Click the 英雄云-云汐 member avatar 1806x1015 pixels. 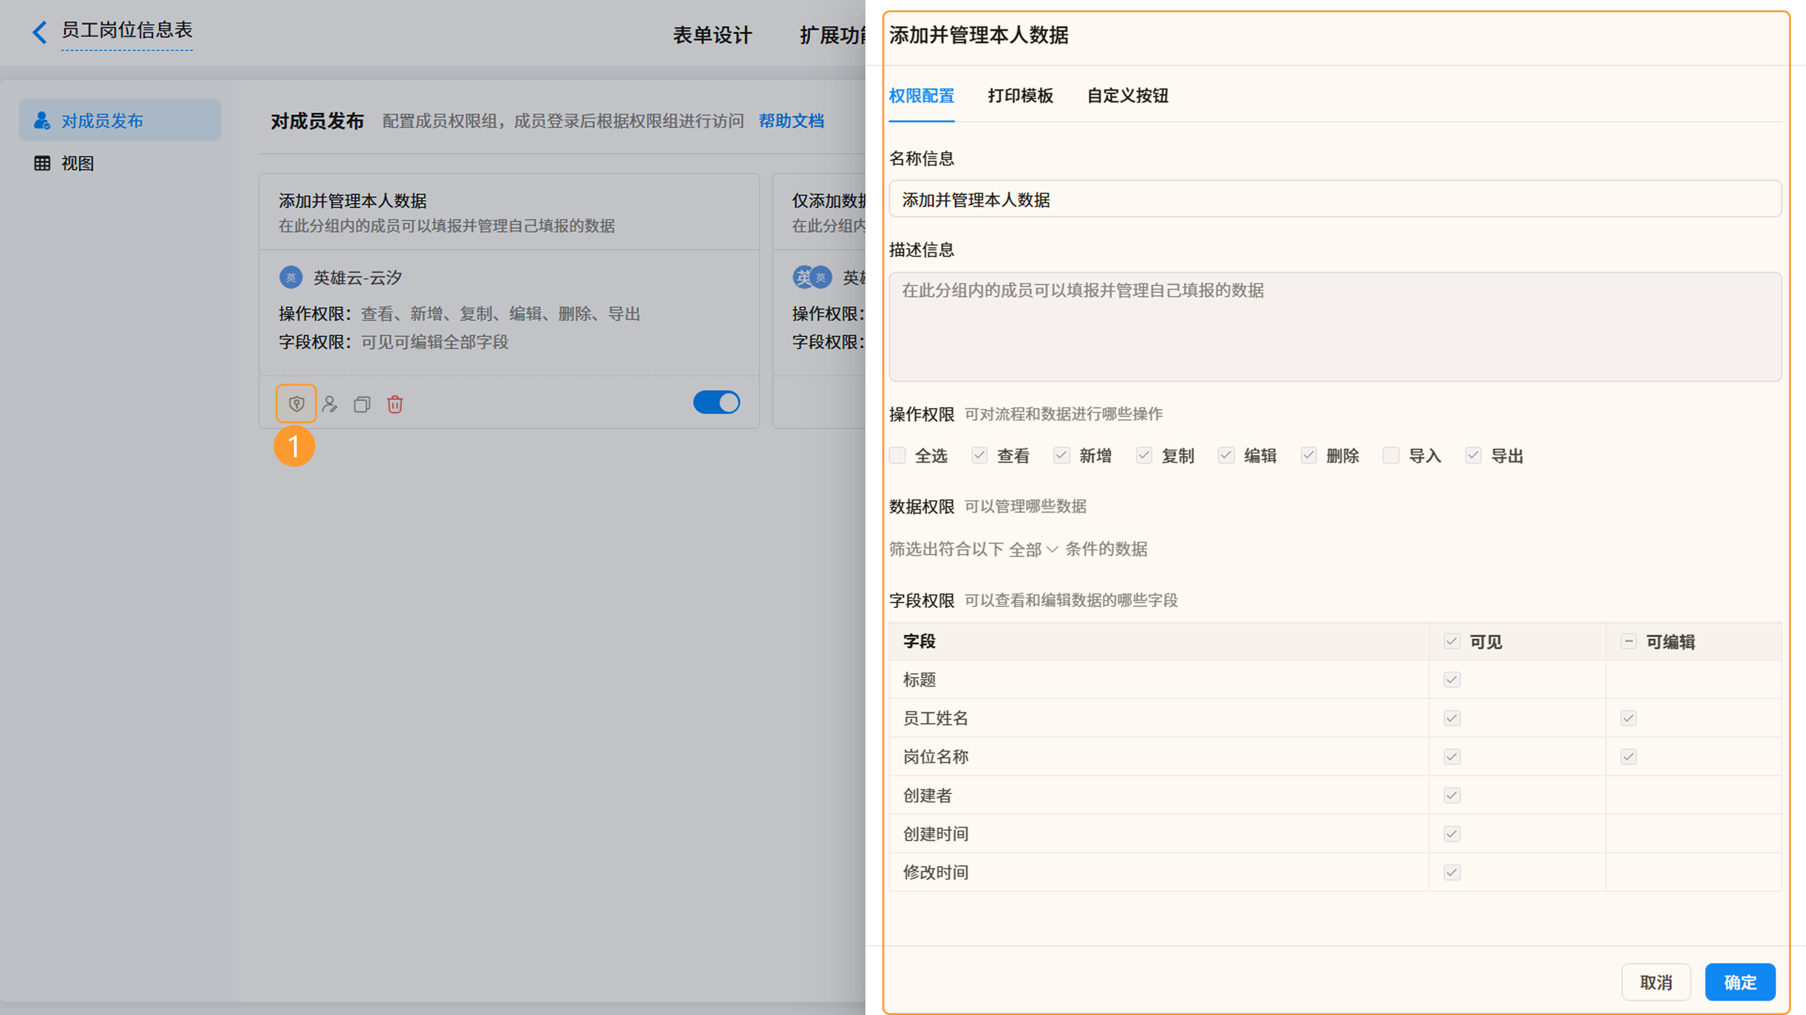291,278
